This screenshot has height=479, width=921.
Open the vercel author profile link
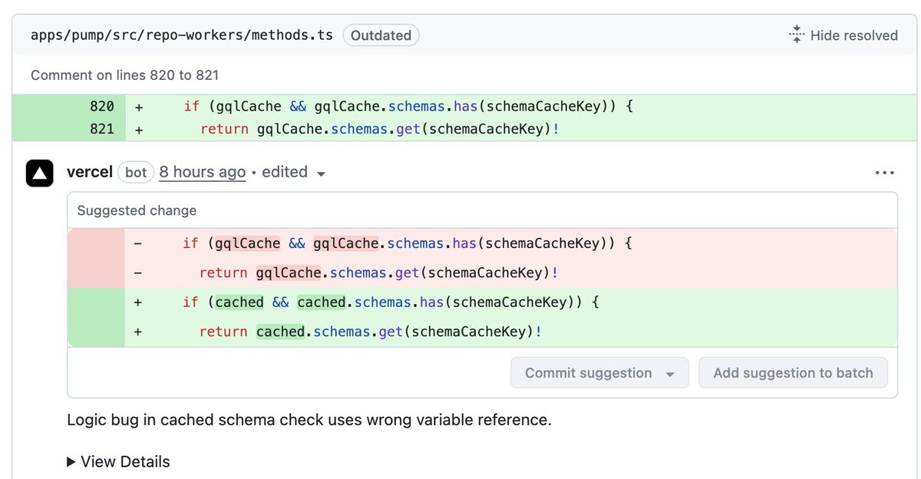point(90,172)
